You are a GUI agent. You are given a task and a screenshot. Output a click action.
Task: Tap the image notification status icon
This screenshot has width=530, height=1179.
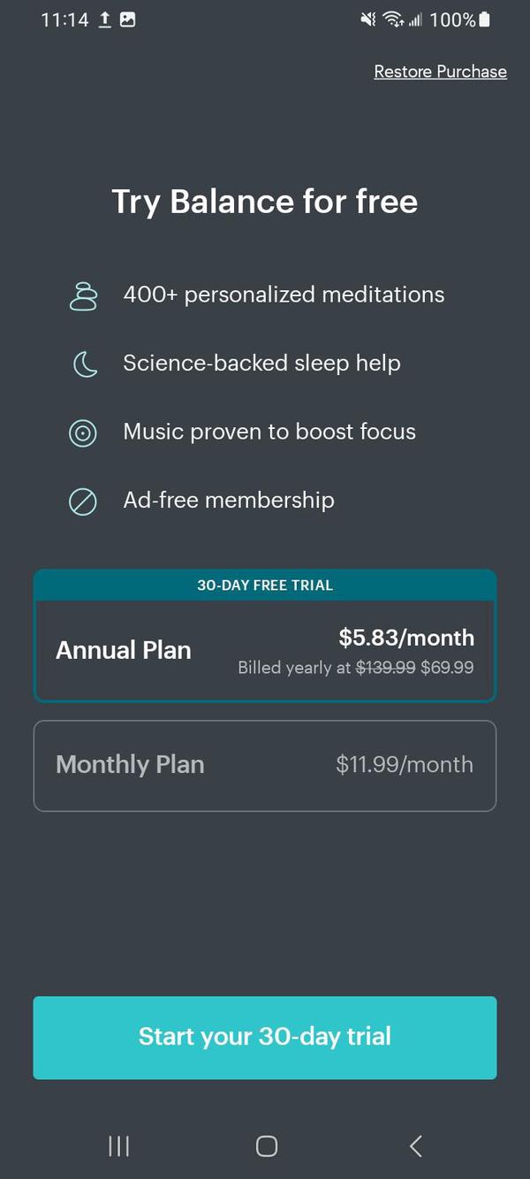[128, 19]
